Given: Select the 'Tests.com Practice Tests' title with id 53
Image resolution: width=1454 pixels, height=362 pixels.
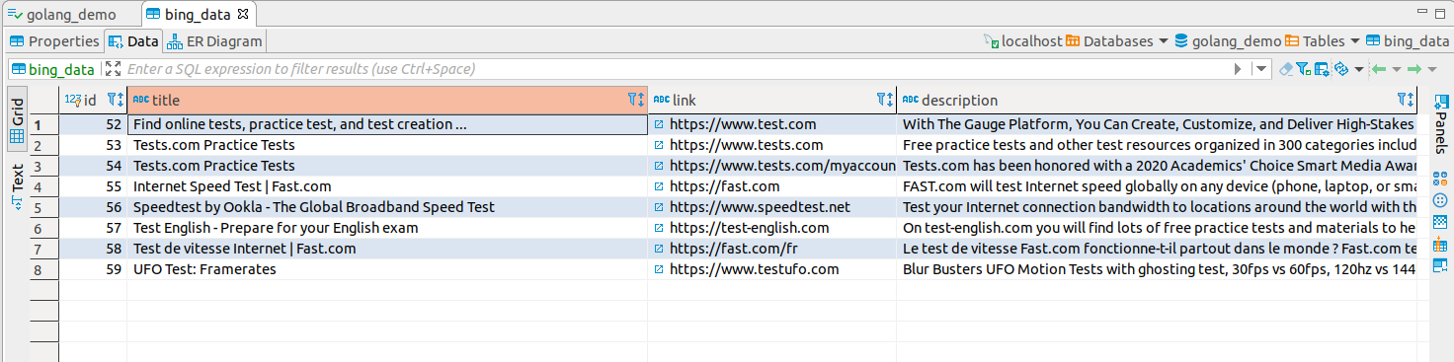Looking at the screenshot, I should pos(387,145).
